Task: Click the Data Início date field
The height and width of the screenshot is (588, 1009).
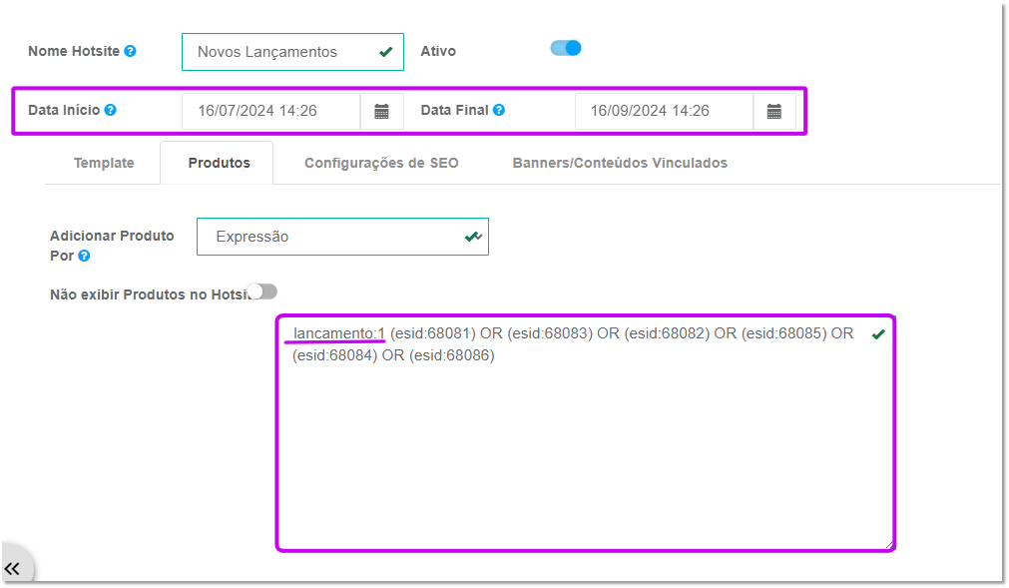Action: tap(270, 111)
